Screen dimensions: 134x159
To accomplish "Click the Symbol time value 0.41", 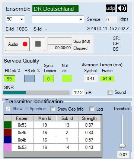I will (x=90, y=79).
